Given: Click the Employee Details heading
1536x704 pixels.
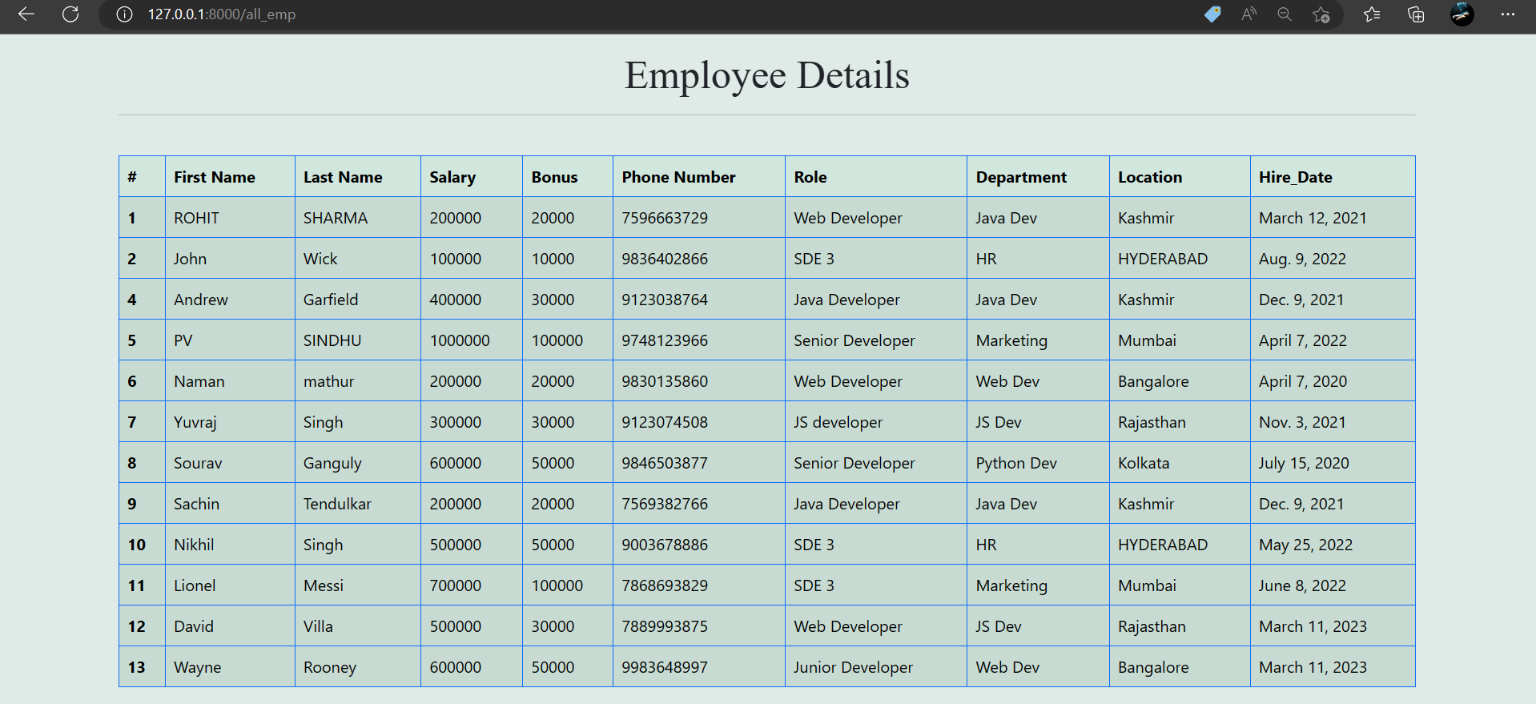Looking at the screenshot, I should [767, 75].
